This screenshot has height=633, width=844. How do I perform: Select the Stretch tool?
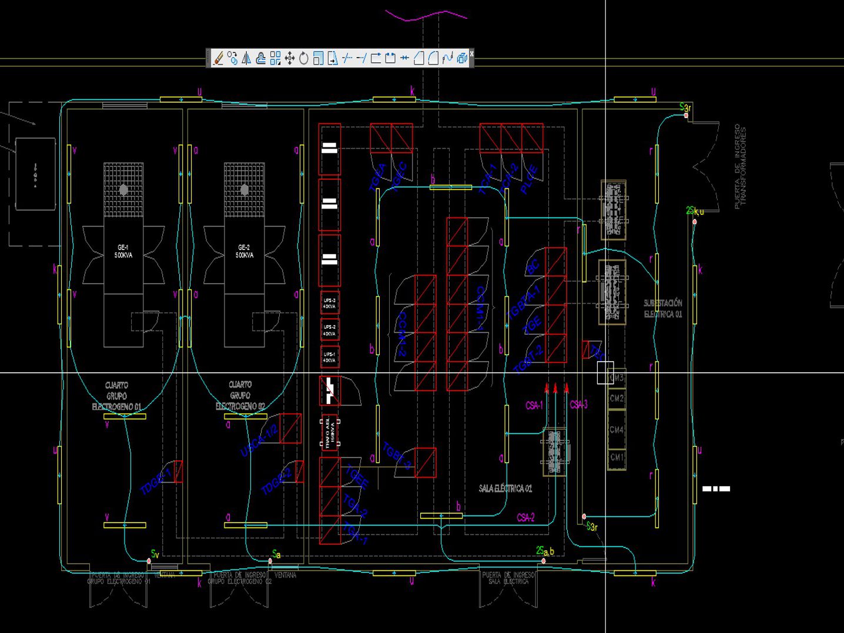(x=333, y=58)
